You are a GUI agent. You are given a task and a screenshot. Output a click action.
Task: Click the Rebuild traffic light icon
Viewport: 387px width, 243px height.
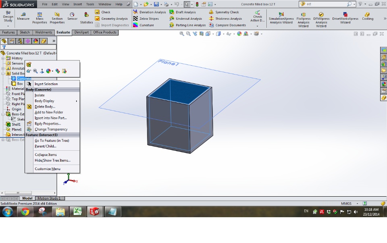tap(197, 4)
